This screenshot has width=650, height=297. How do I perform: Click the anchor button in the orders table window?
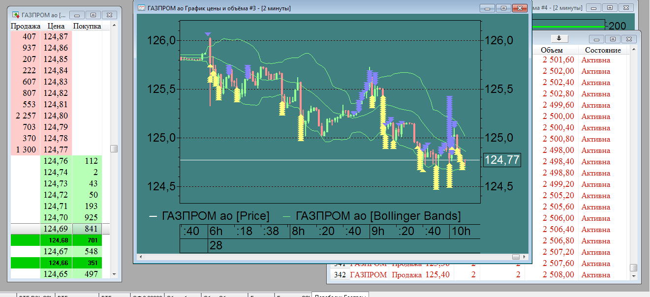pyautogui.click(x=559, y=38)
